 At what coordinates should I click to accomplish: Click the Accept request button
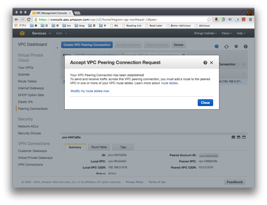128,45
